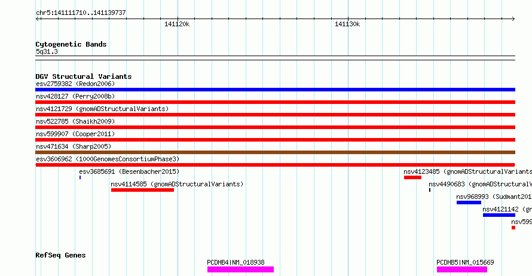
Task: Click the nsv599907 (Cooper2011) label
Action: 75,134
